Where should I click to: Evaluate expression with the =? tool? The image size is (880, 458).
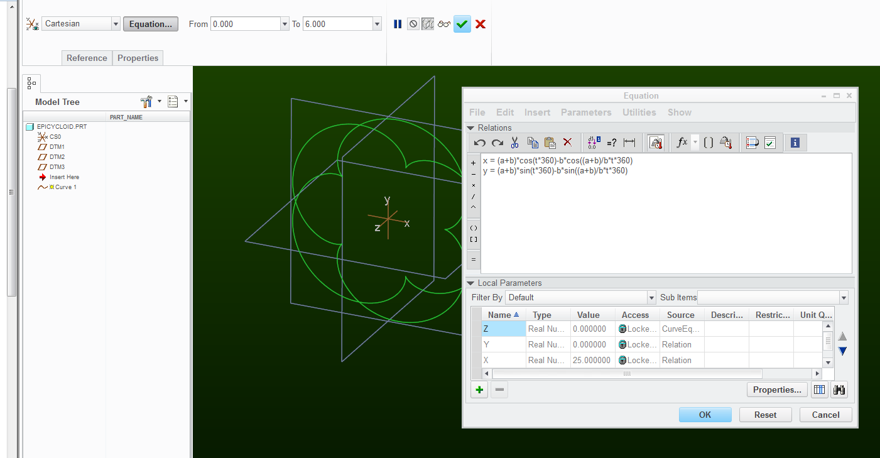[611, 143]
